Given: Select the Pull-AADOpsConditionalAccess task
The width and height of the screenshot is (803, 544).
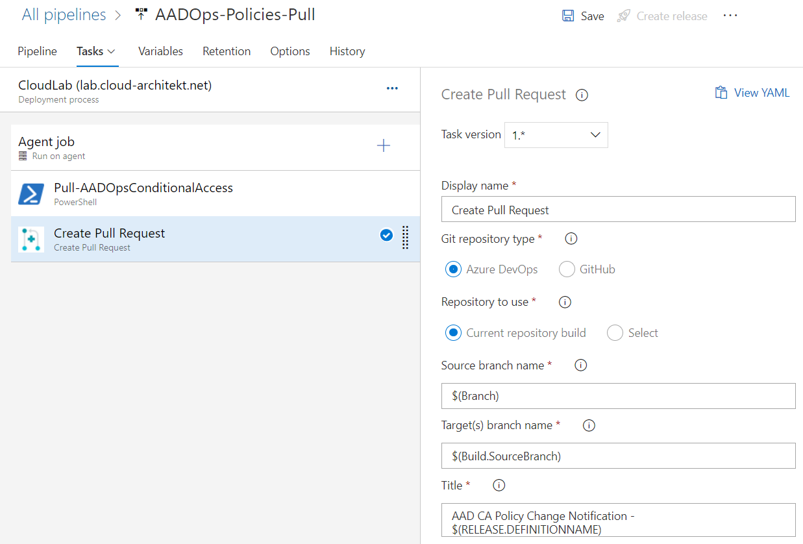Looking at the screenshot, I should coord(216,193).
